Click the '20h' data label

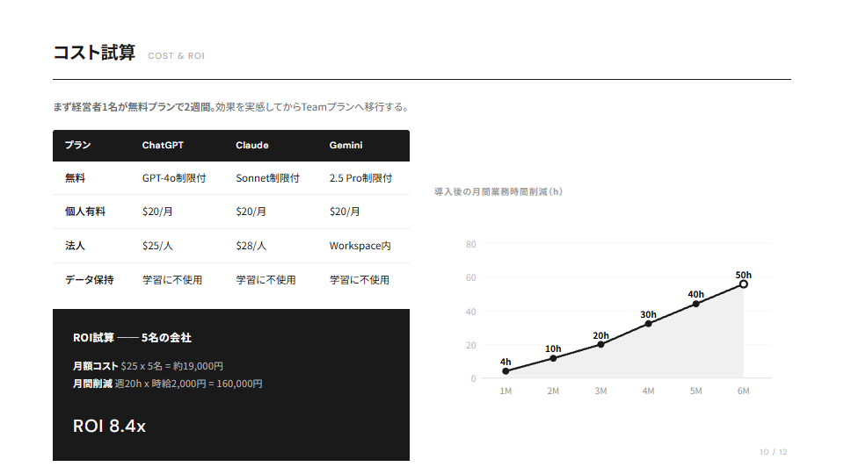tap(600, 336)
